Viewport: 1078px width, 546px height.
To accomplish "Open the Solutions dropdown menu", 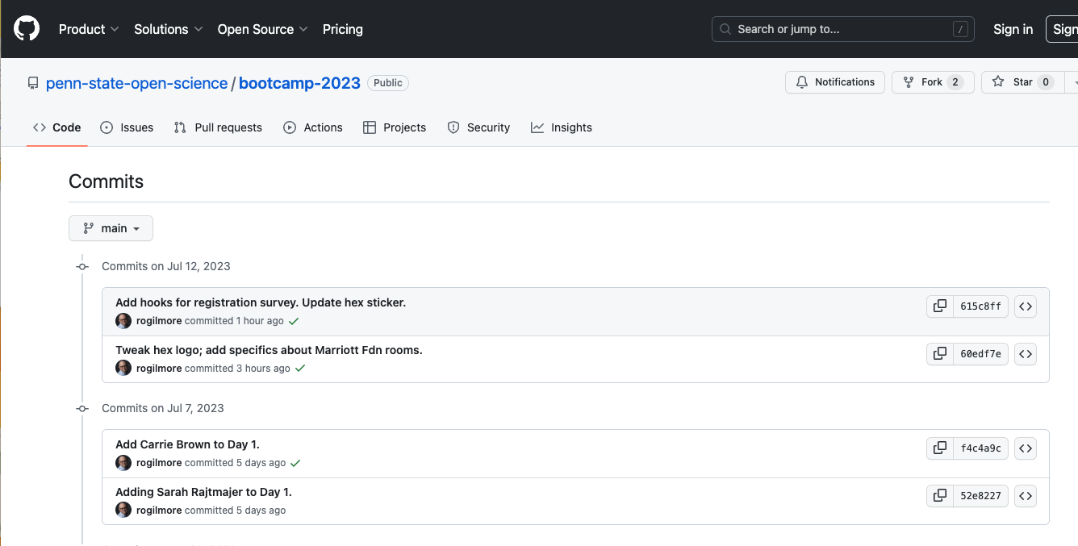I will coord(168,29).
